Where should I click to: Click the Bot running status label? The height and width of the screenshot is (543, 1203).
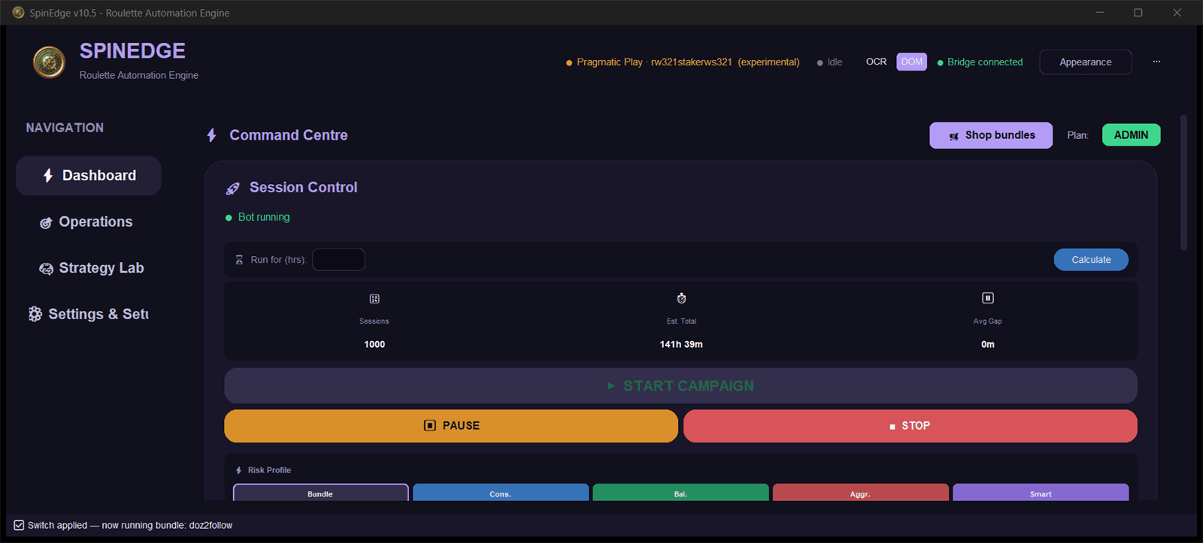(x=258, y=217)
